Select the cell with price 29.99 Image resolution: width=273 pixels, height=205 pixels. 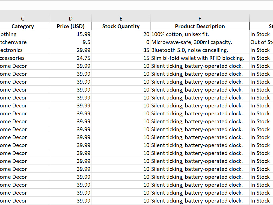click(70, 50)
